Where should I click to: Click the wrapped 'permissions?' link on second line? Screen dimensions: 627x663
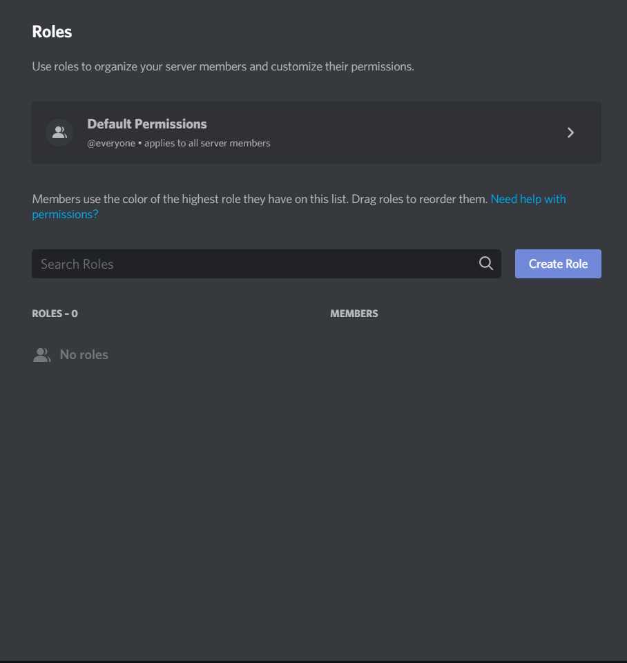tap(65, 214)
